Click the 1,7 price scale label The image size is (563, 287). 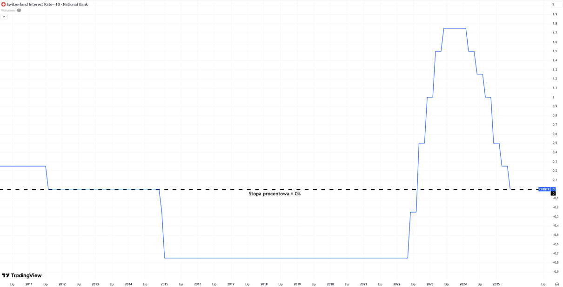[x=555, y=33]
